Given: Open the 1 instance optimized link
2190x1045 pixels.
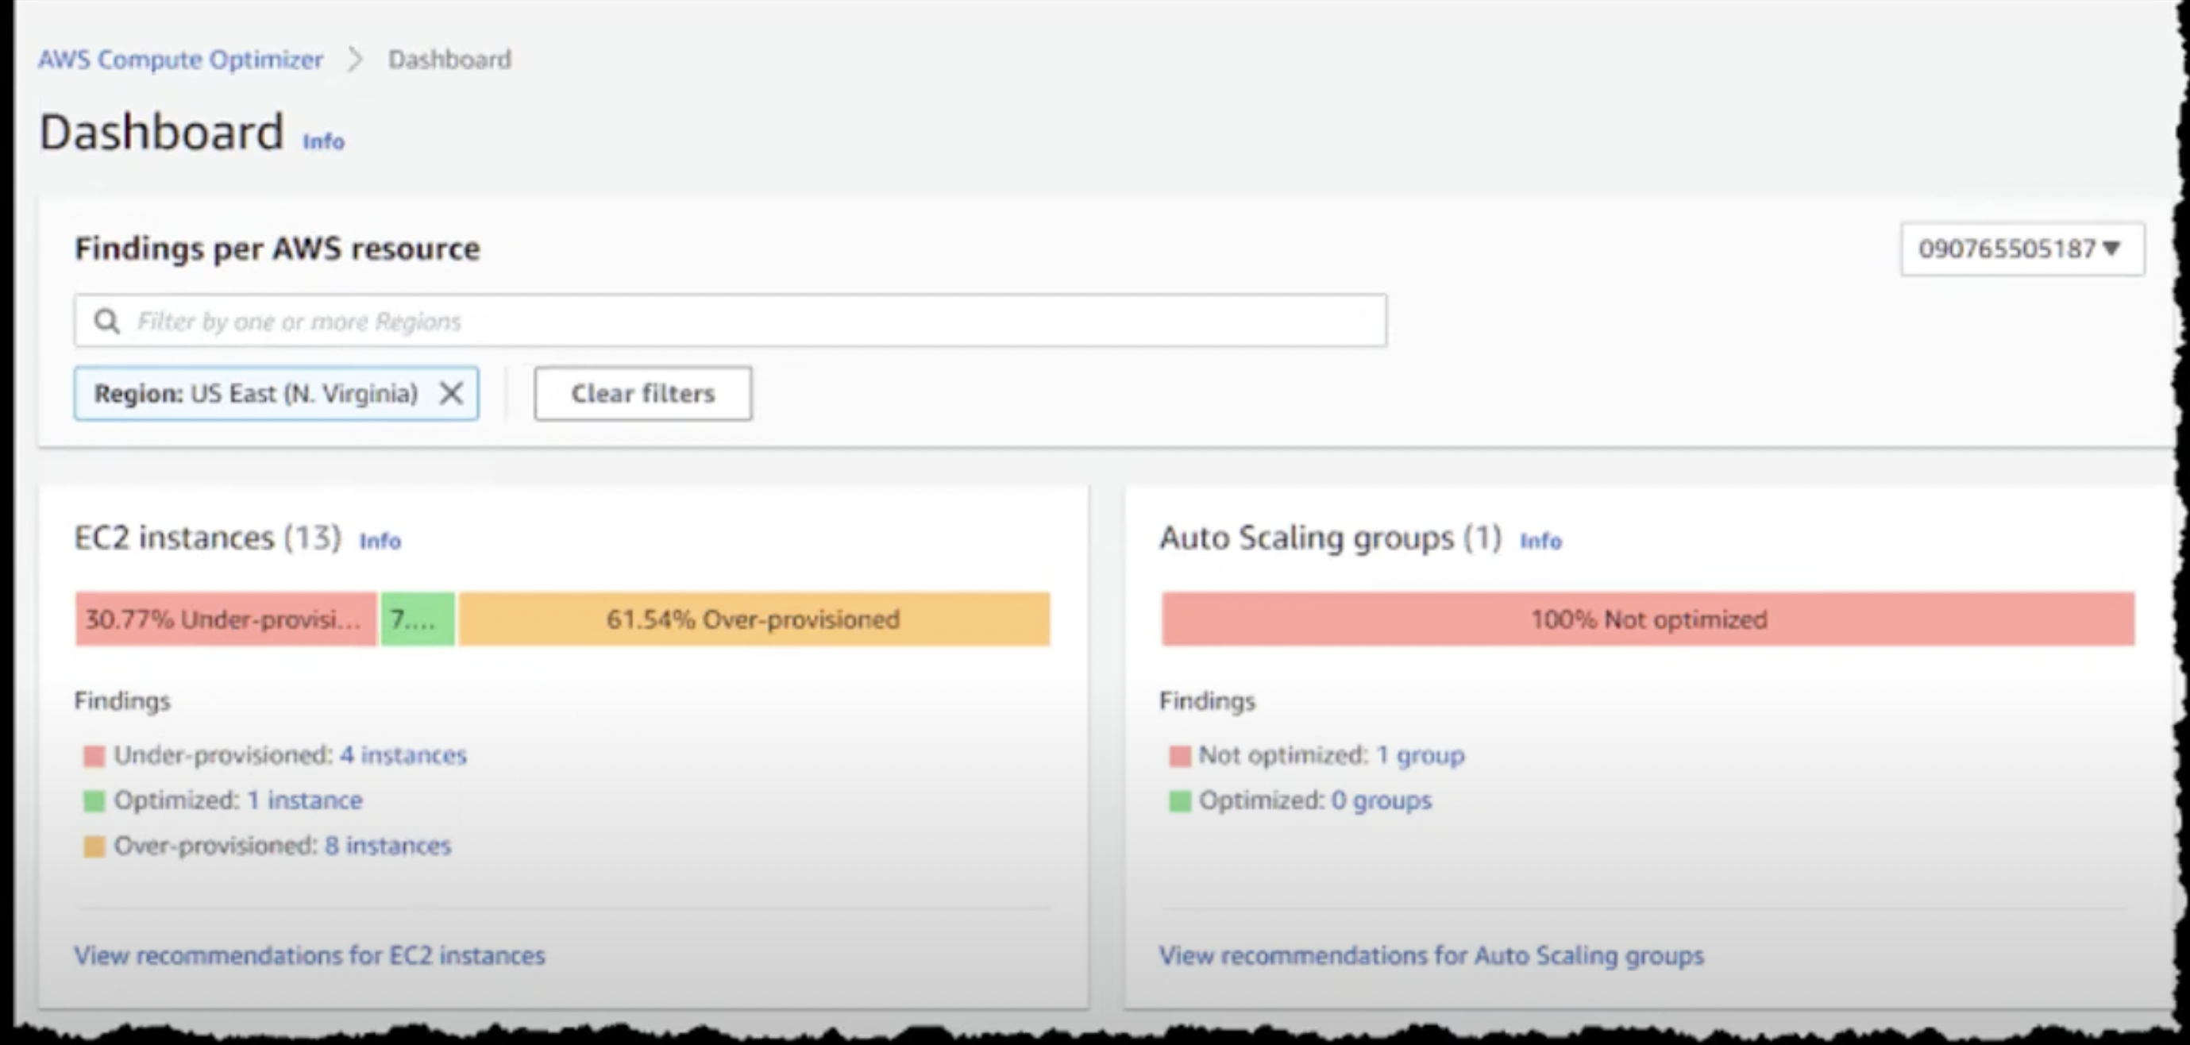Looking at the screenshot, I should pos(304,800).
